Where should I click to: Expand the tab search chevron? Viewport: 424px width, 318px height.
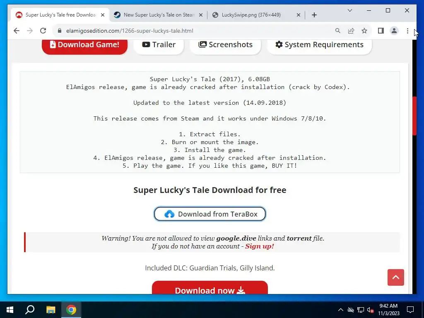click(349, 10)
